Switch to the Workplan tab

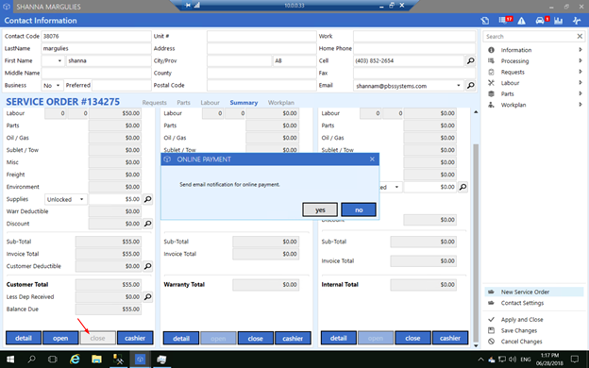click(281, 103)
